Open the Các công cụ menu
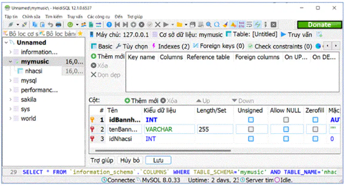The height and width of the screenshot is (186, 345). pyautogui.click(x=99, y=17)
